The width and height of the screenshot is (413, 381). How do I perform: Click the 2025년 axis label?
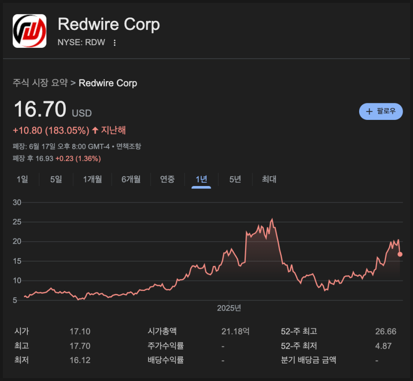229,308
